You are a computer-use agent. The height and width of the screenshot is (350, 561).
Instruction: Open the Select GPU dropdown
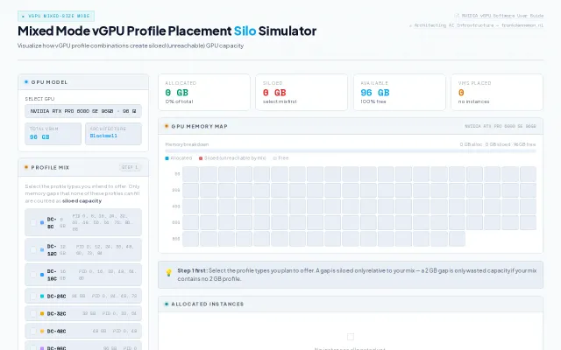tap(83, 111)
